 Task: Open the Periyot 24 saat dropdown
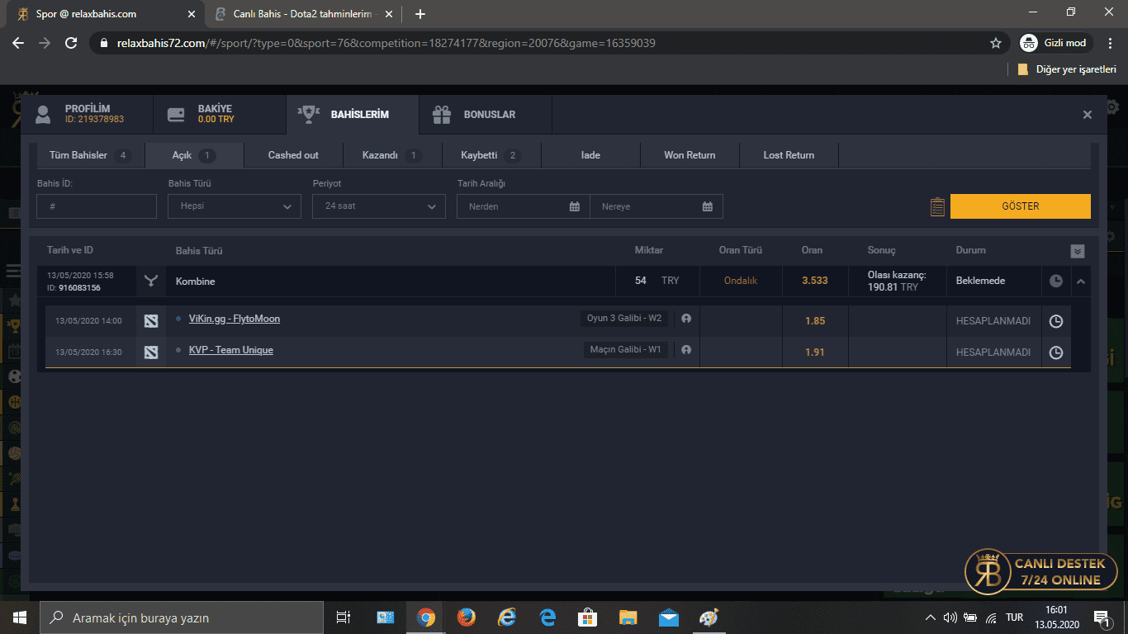(379, 206)
